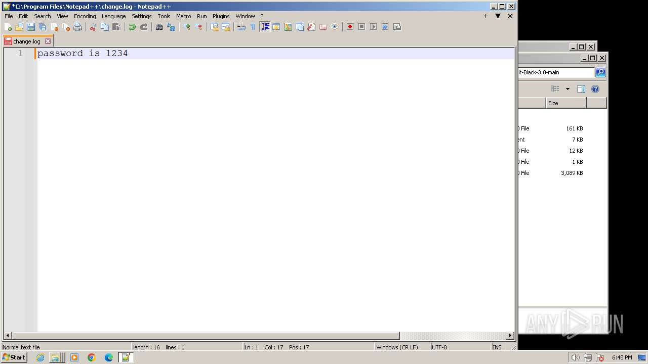Toggle synchronize horizontal scrolling
This screenshot has width=648, height=364.
(226, 27)
